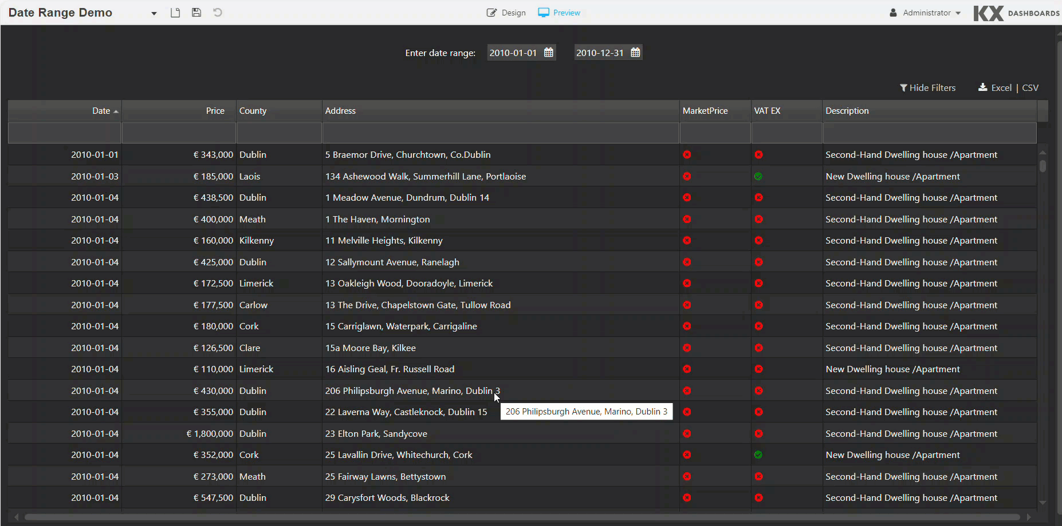
Task: Click the KX Dashboards logo
Action: (x=1016, y=13)
